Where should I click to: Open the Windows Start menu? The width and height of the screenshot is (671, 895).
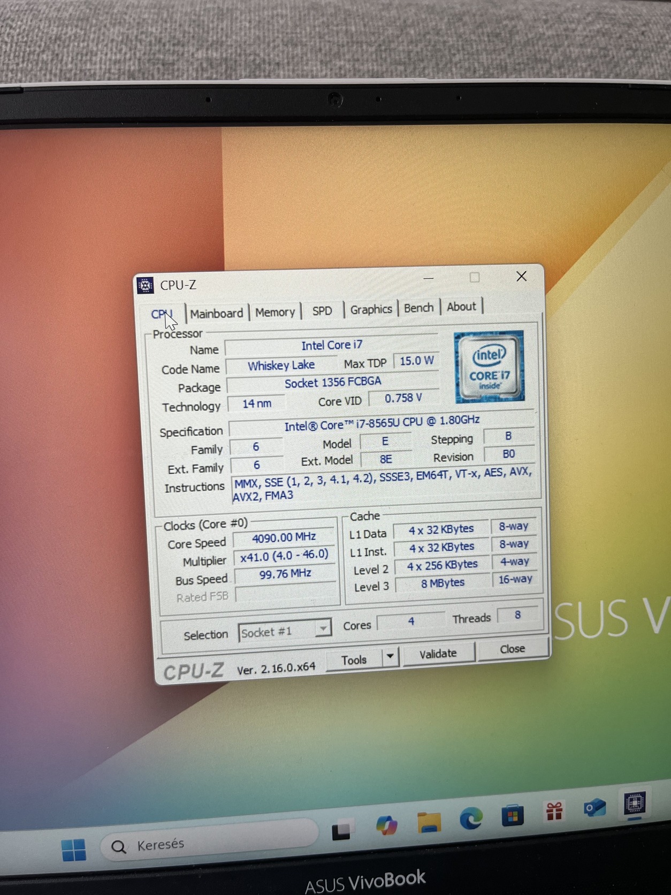74,850
